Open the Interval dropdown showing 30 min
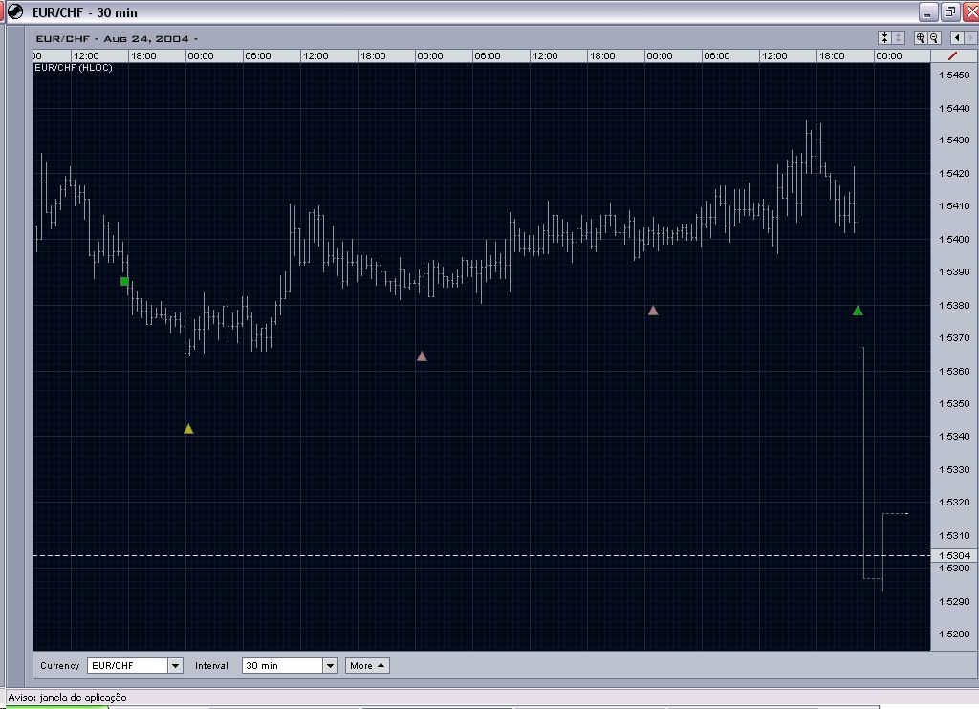979x709 pixels. (330, 665)
